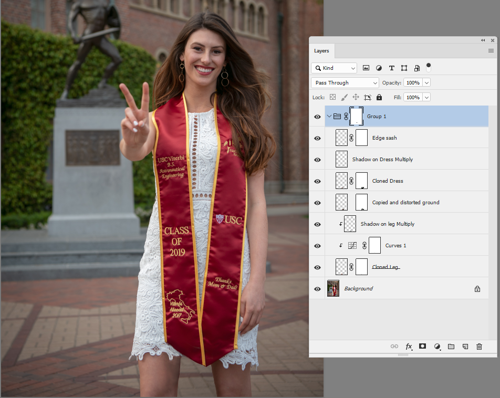Viewport: 500px width, 398px height.
Task: Select the type layer filter icon
Action: pos(392,68)
